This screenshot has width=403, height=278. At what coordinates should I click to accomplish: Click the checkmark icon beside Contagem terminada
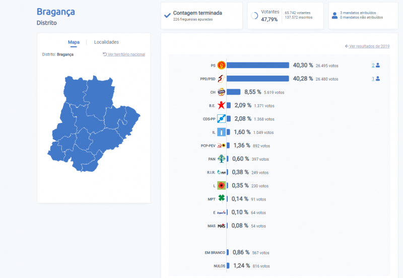coord(167,16)
